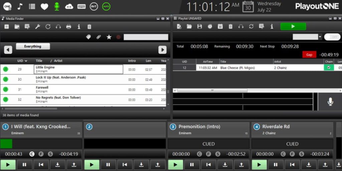This screenshot has width=342, height=171.
Task: Click the trash icon in Playlist toolbar
Action: (x=230, y=27)
